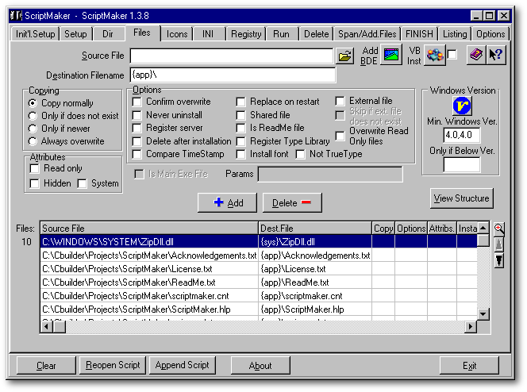Click file list horizontal scrollbar right arrow
Image resolution: width=527 pixels, height=392 pixels.
pos(471,326)
